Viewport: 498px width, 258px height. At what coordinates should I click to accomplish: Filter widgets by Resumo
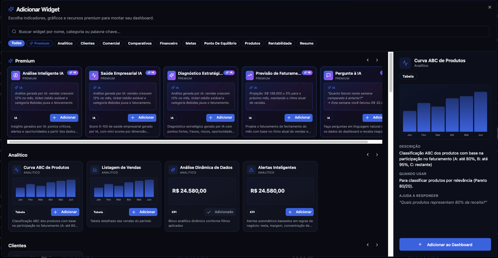point(306,43)
